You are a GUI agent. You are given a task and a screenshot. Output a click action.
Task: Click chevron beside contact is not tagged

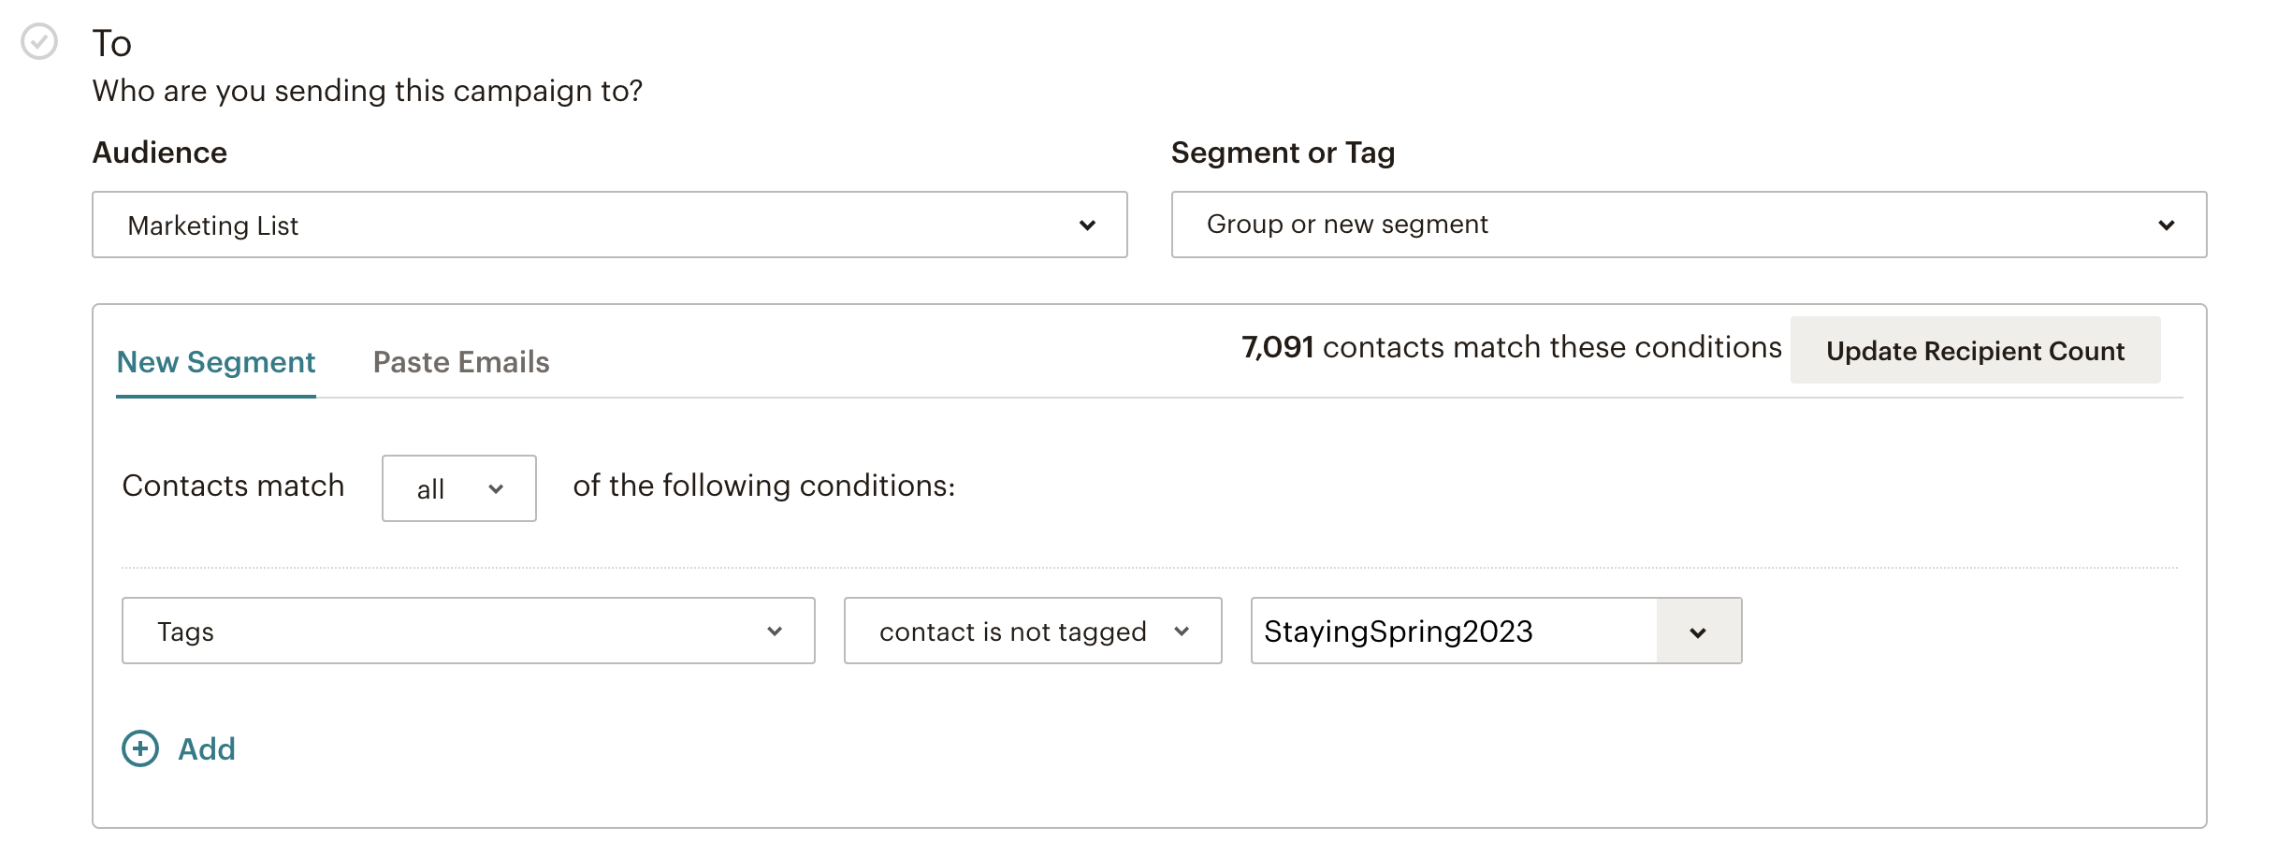pyautogui.click(x=1182, y=631)
